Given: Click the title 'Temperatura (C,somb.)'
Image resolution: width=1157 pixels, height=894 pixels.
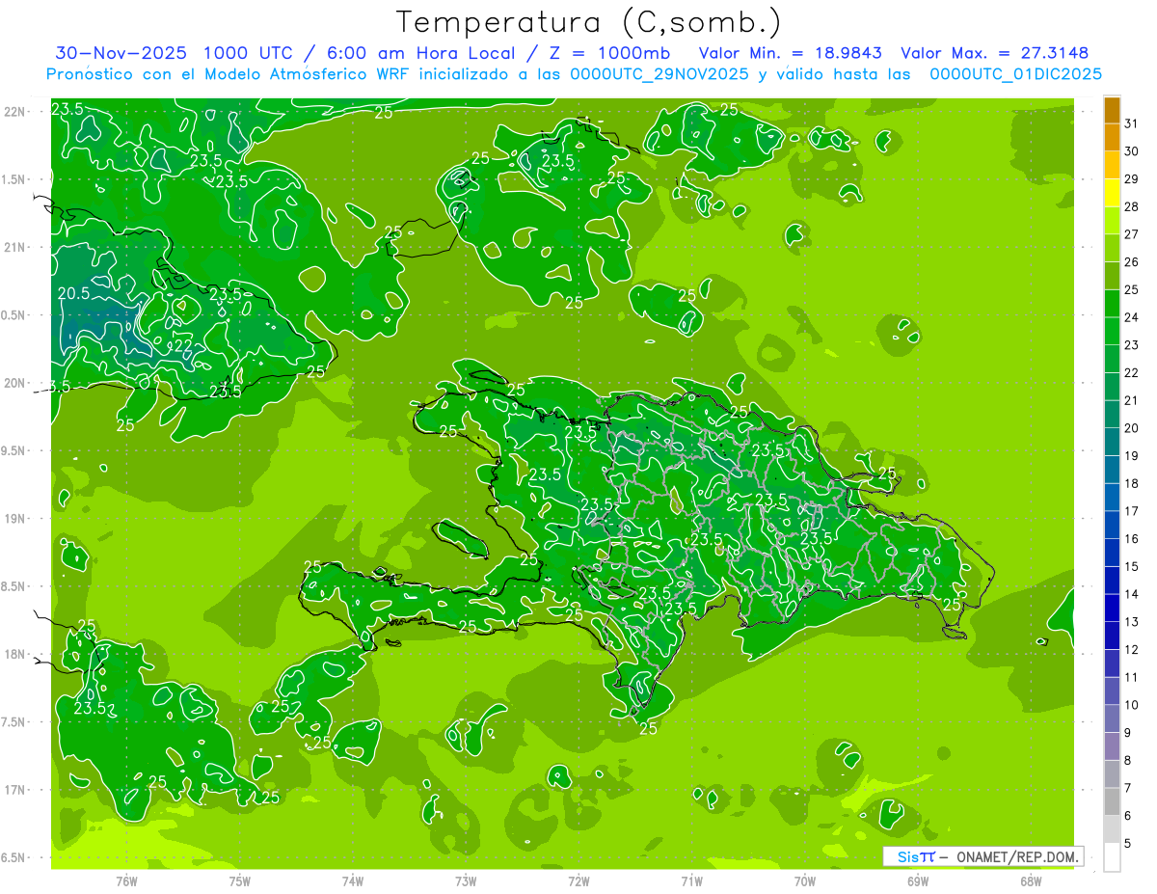Looking at the screenshot, I should 589,22.
